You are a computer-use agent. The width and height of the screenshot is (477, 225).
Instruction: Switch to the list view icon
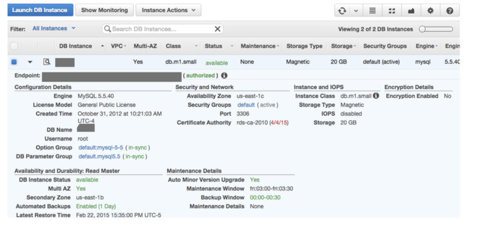[372, 10]
